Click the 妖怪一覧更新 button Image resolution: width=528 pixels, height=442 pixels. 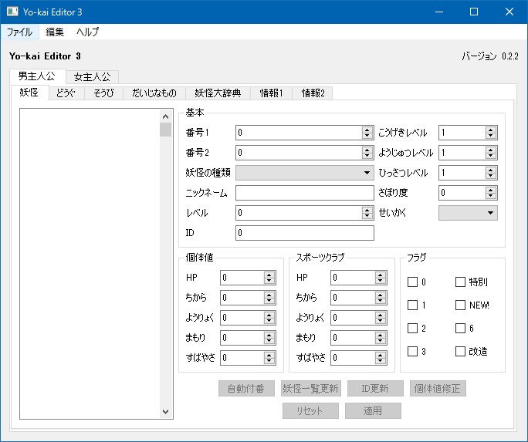pos(310,389)
